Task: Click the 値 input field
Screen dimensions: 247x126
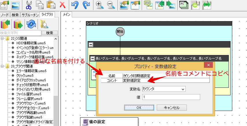Action: click(171, 97)
